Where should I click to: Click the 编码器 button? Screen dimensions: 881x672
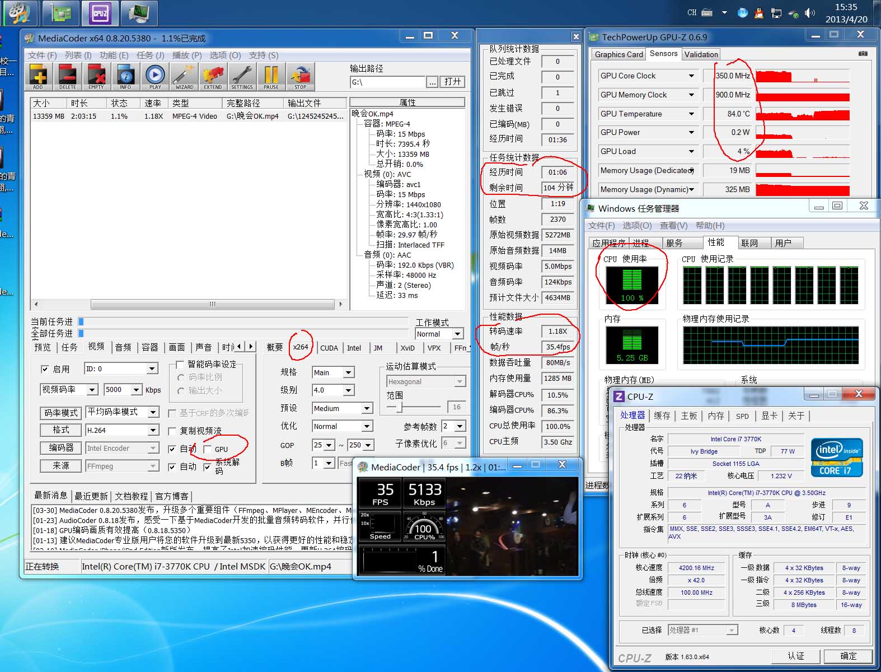point(61,448)
